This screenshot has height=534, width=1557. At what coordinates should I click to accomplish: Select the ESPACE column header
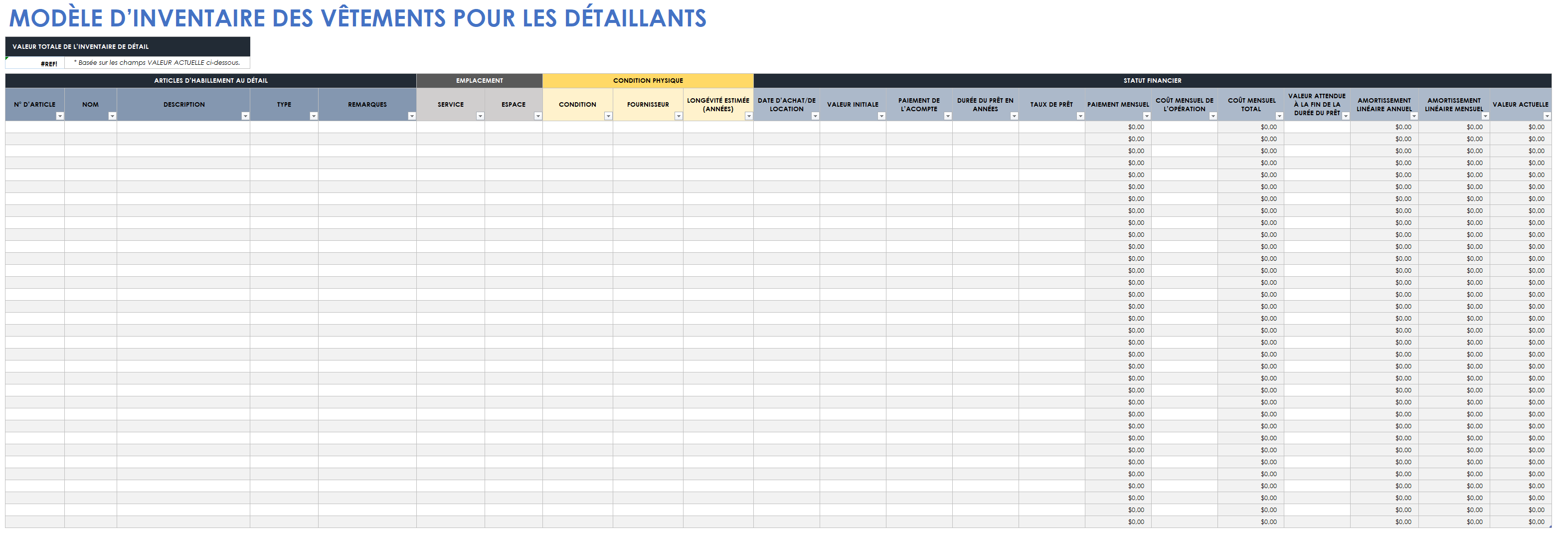513,104
